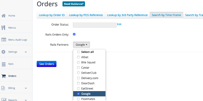Click the Orders shopping cart icon
Viewport: 203px width, 101px height.
click(x=3, y=76)
